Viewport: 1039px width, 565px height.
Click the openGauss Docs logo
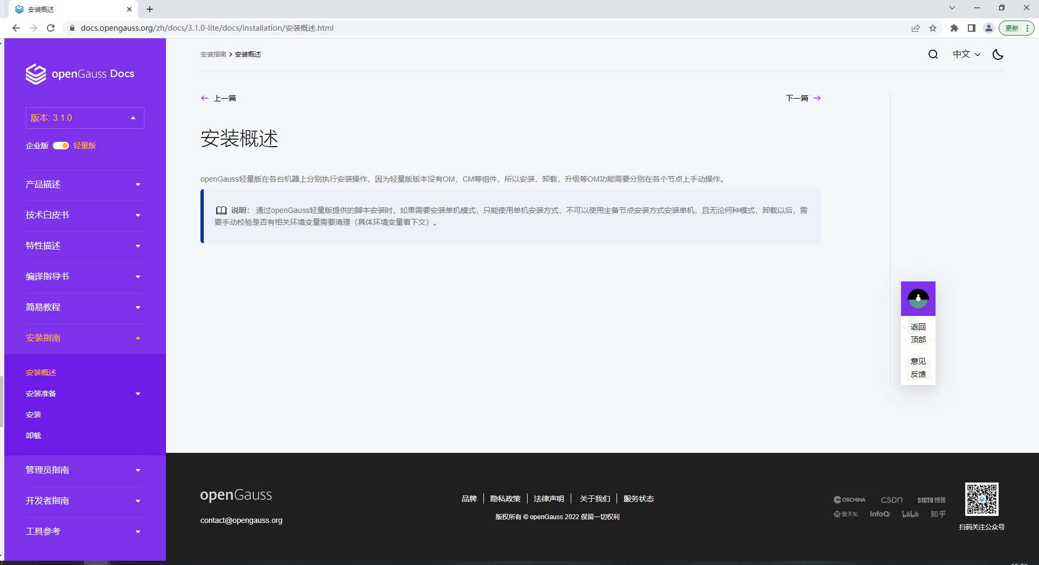coord(80,74)
